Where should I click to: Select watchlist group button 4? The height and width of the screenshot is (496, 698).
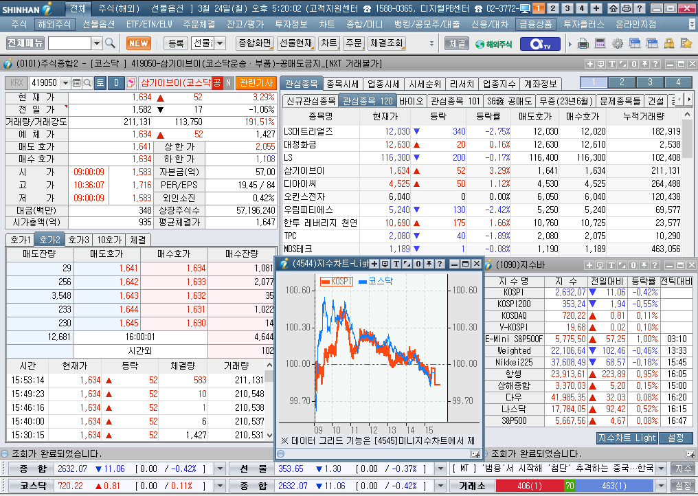tap(678, 82)
